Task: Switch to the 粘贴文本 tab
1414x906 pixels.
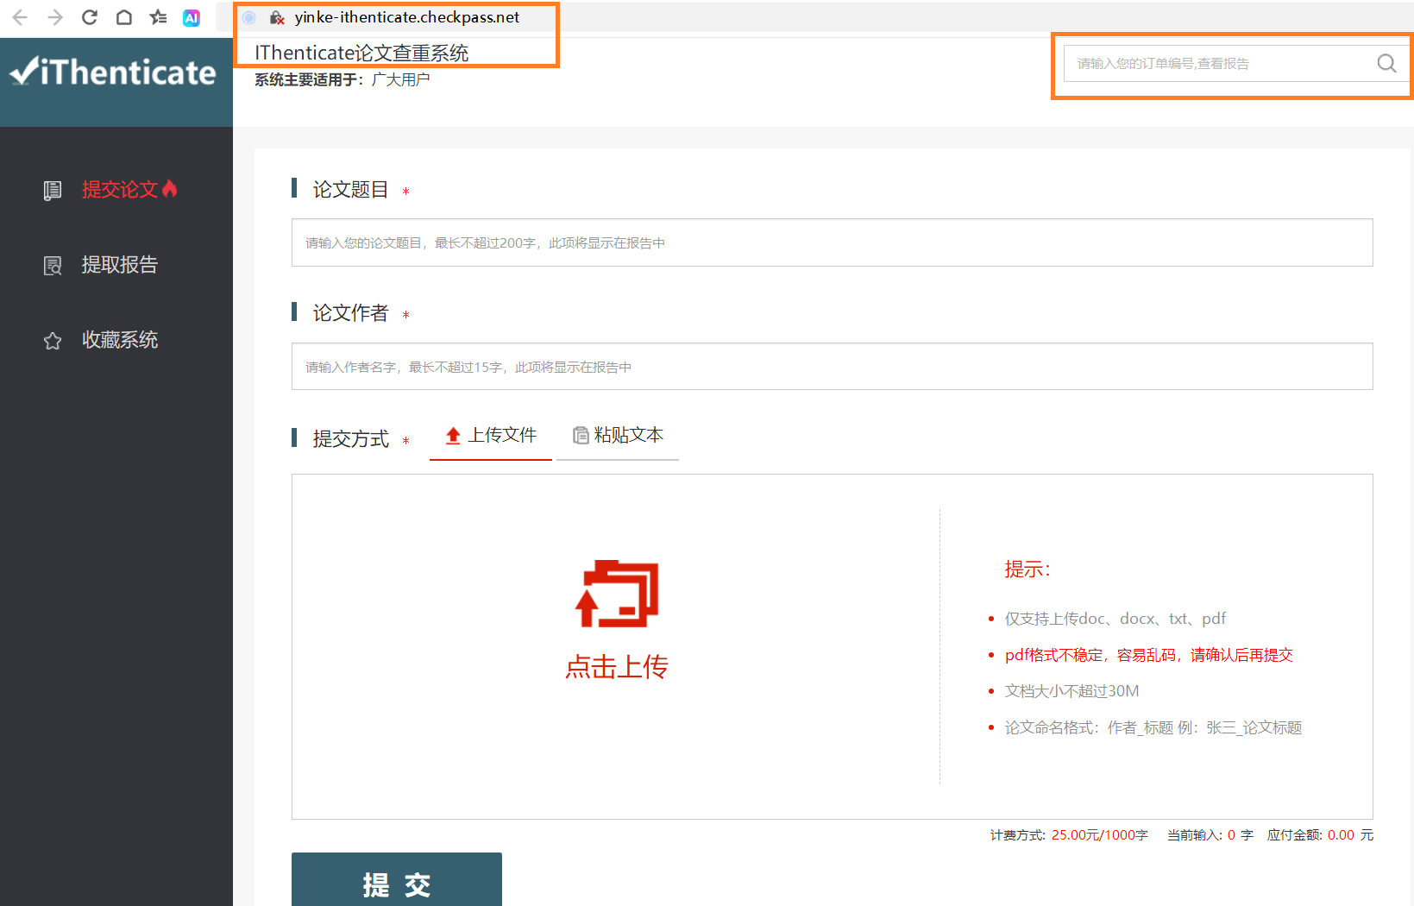Action: pos(618,436)
